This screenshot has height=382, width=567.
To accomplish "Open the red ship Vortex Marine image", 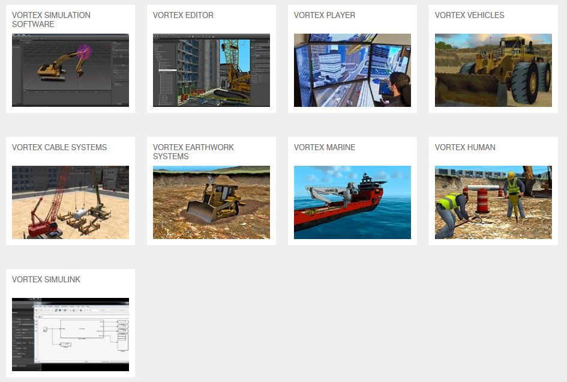I will coord(353,202).
